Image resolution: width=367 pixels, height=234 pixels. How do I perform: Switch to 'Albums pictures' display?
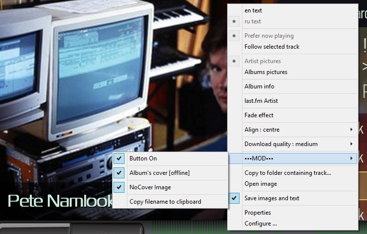(293, 72)
